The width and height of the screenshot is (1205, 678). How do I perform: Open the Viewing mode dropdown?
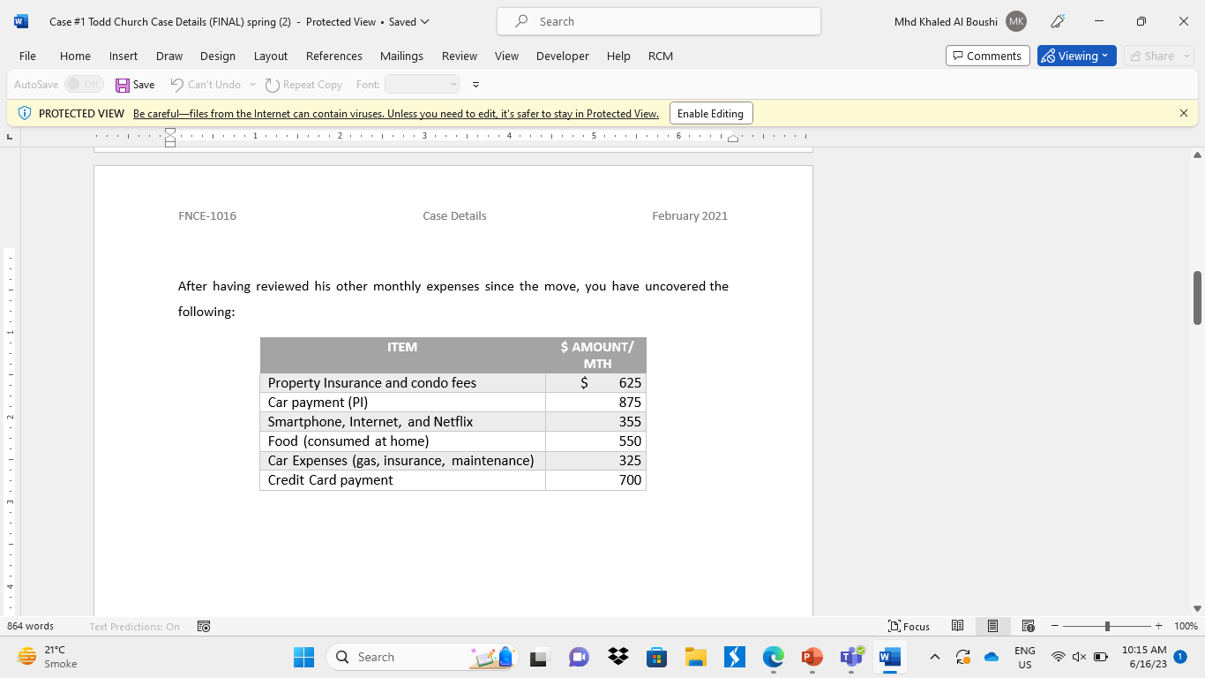pos(1076,55)
